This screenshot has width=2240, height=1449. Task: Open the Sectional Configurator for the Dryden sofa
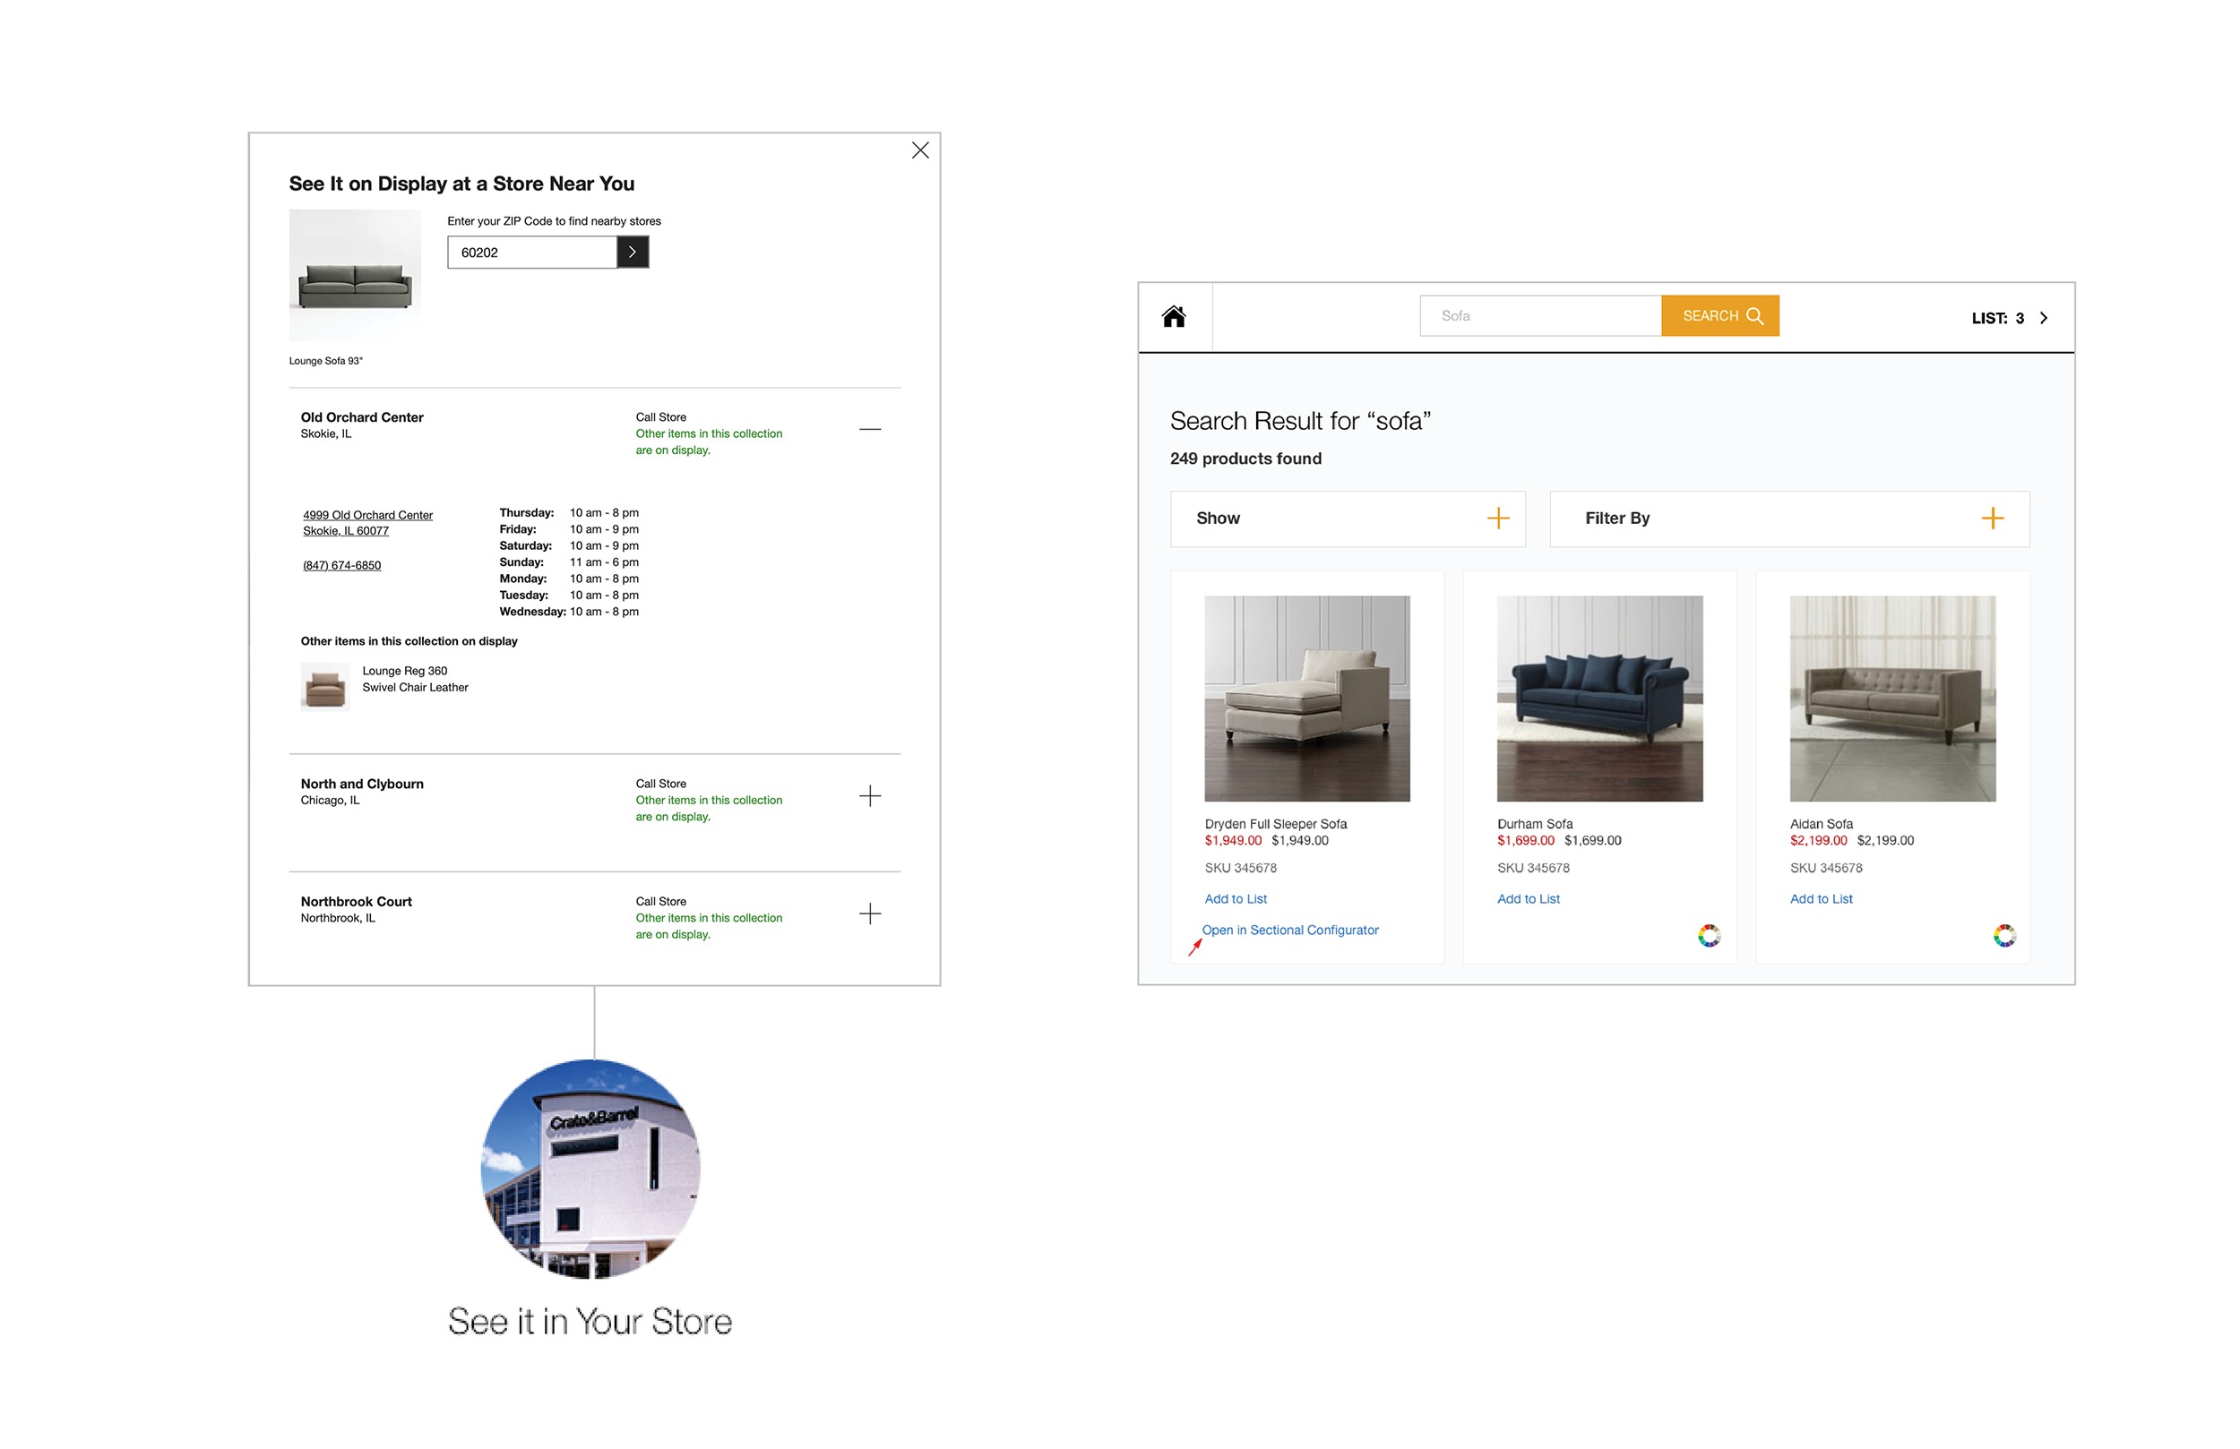pos(1290,930)
